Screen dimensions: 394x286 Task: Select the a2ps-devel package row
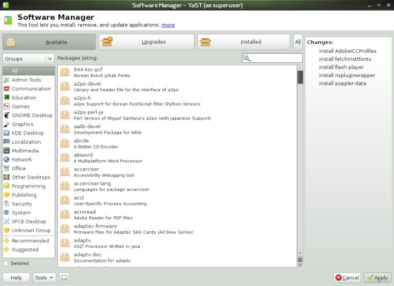(177, 86)
